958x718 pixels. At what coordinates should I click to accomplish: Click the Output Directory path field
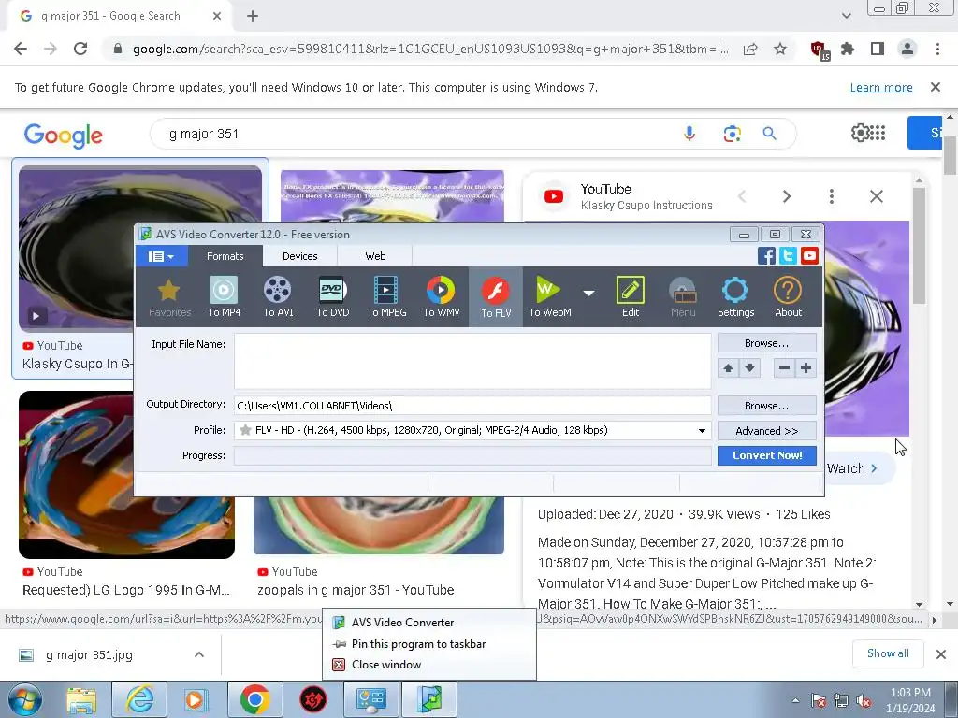pos(472,406)
